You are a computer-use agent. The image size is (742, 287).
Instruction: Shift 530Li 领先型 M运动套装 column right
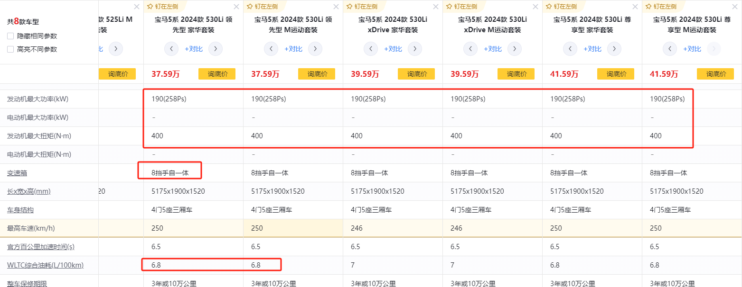[x=315, y=49]
